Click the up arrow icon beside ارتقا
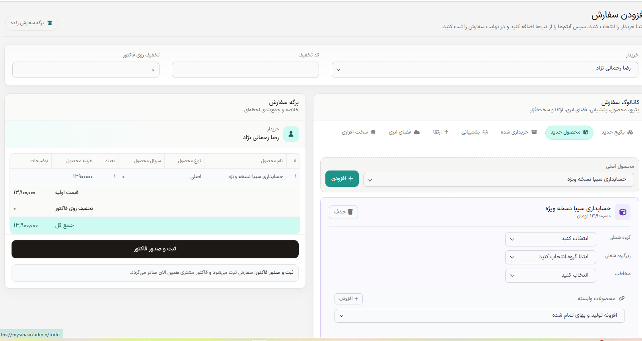Screen dimensions: 642x341 (446, 132)
